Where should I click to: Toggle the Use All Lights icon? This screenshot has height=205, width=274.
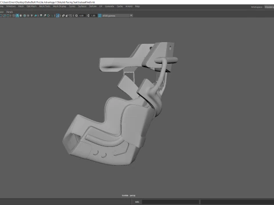click(x=32, y=15)
